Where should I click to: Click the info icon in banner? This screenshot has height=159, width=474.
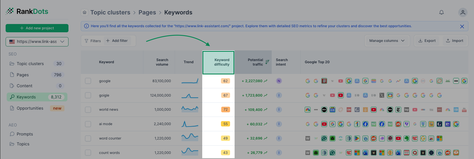point(86,26)
